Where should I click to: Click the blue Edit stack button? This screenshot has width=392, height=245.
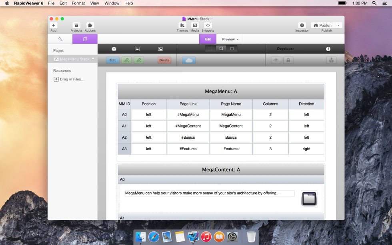click(112, 60)
